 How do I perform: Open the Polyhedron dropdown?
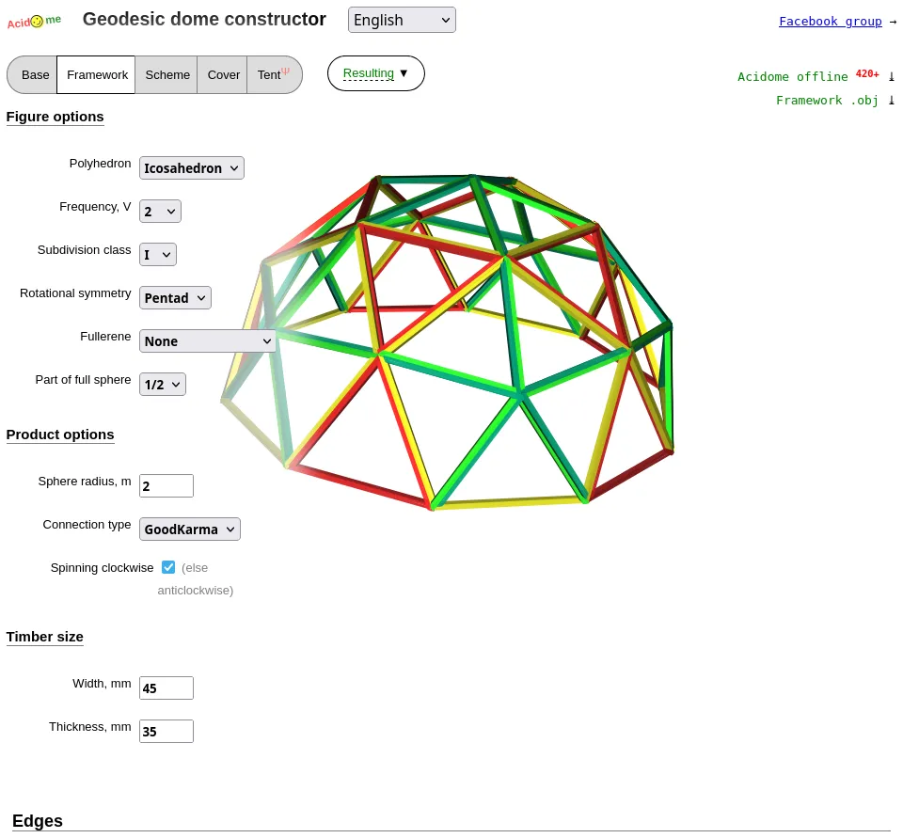tap(192, 168)
